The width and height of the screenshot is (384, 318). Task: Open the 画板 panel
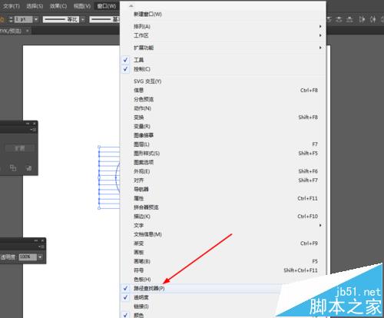coord(223,252)
